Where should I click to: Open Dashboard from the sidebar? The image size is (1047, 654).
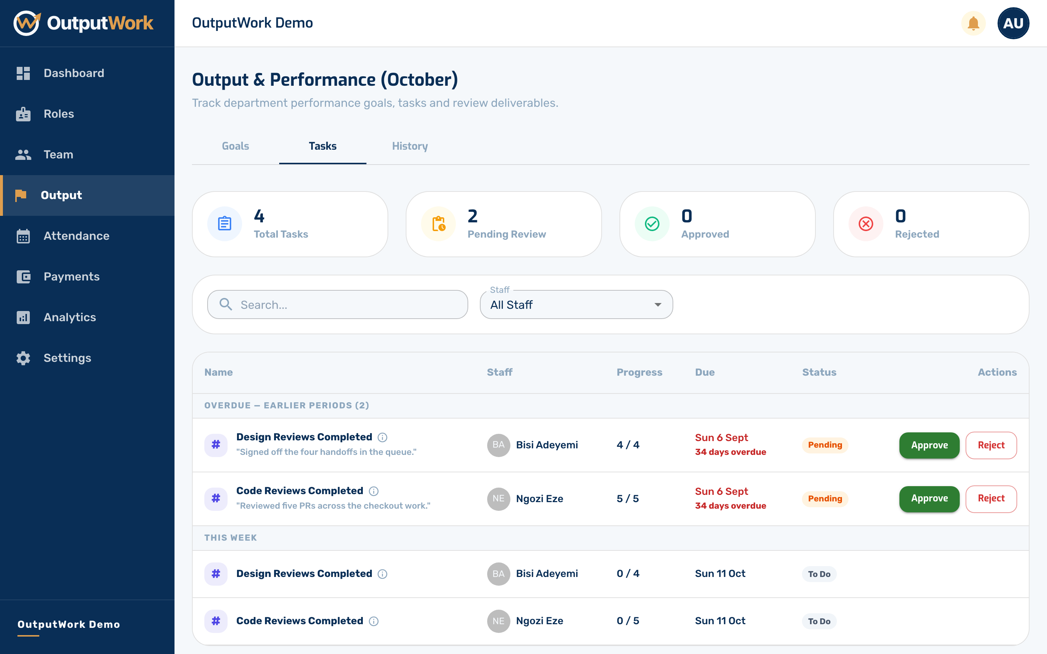pos(87,73)
